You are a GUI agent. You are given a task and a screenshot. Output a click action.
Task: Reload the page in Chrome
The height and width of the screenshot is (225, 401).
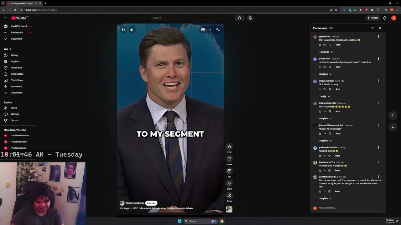(x=14, y=10)
